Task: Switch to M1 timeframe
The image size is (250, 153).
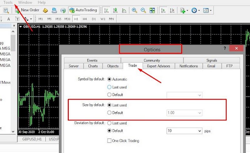Action: click(x=41, y=19)
